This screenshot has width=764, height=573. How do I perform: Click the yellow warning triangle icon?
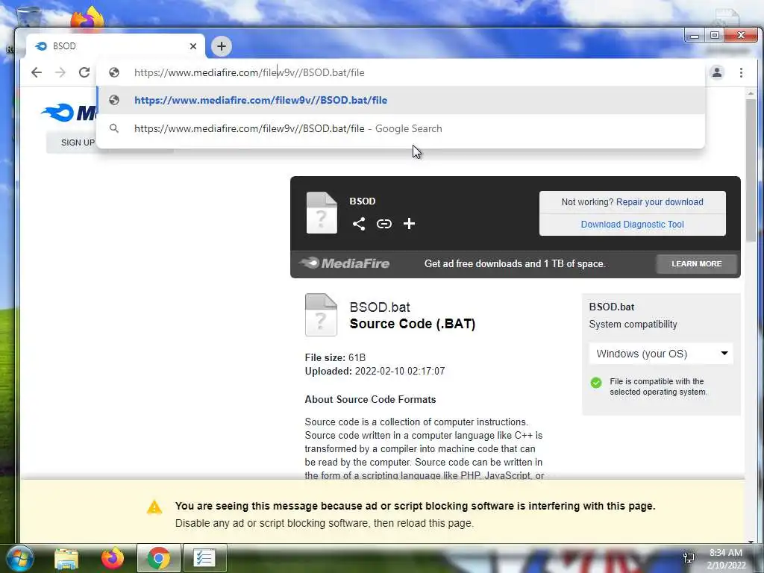(x=154, y=507)
